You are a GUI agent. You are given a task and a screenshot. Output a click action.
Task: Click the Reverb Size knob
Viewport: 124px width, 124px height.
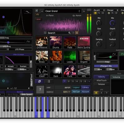click(x=99, y=33)
